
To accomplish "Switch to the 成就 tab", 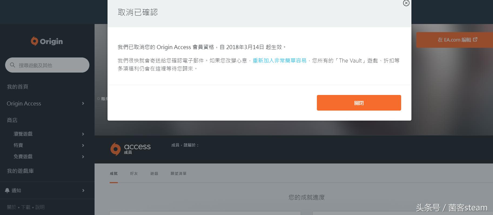I will click(114, 173).
